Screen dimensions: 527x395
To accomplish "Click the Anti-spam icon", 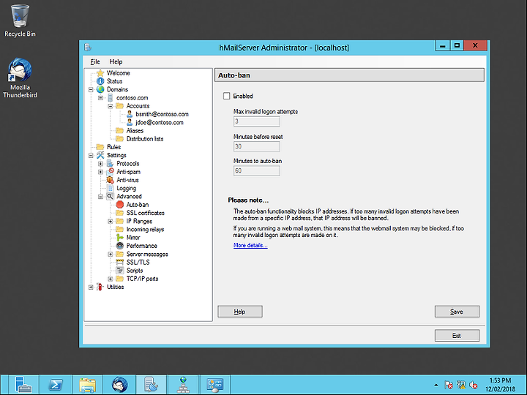I will pos(110,172).
